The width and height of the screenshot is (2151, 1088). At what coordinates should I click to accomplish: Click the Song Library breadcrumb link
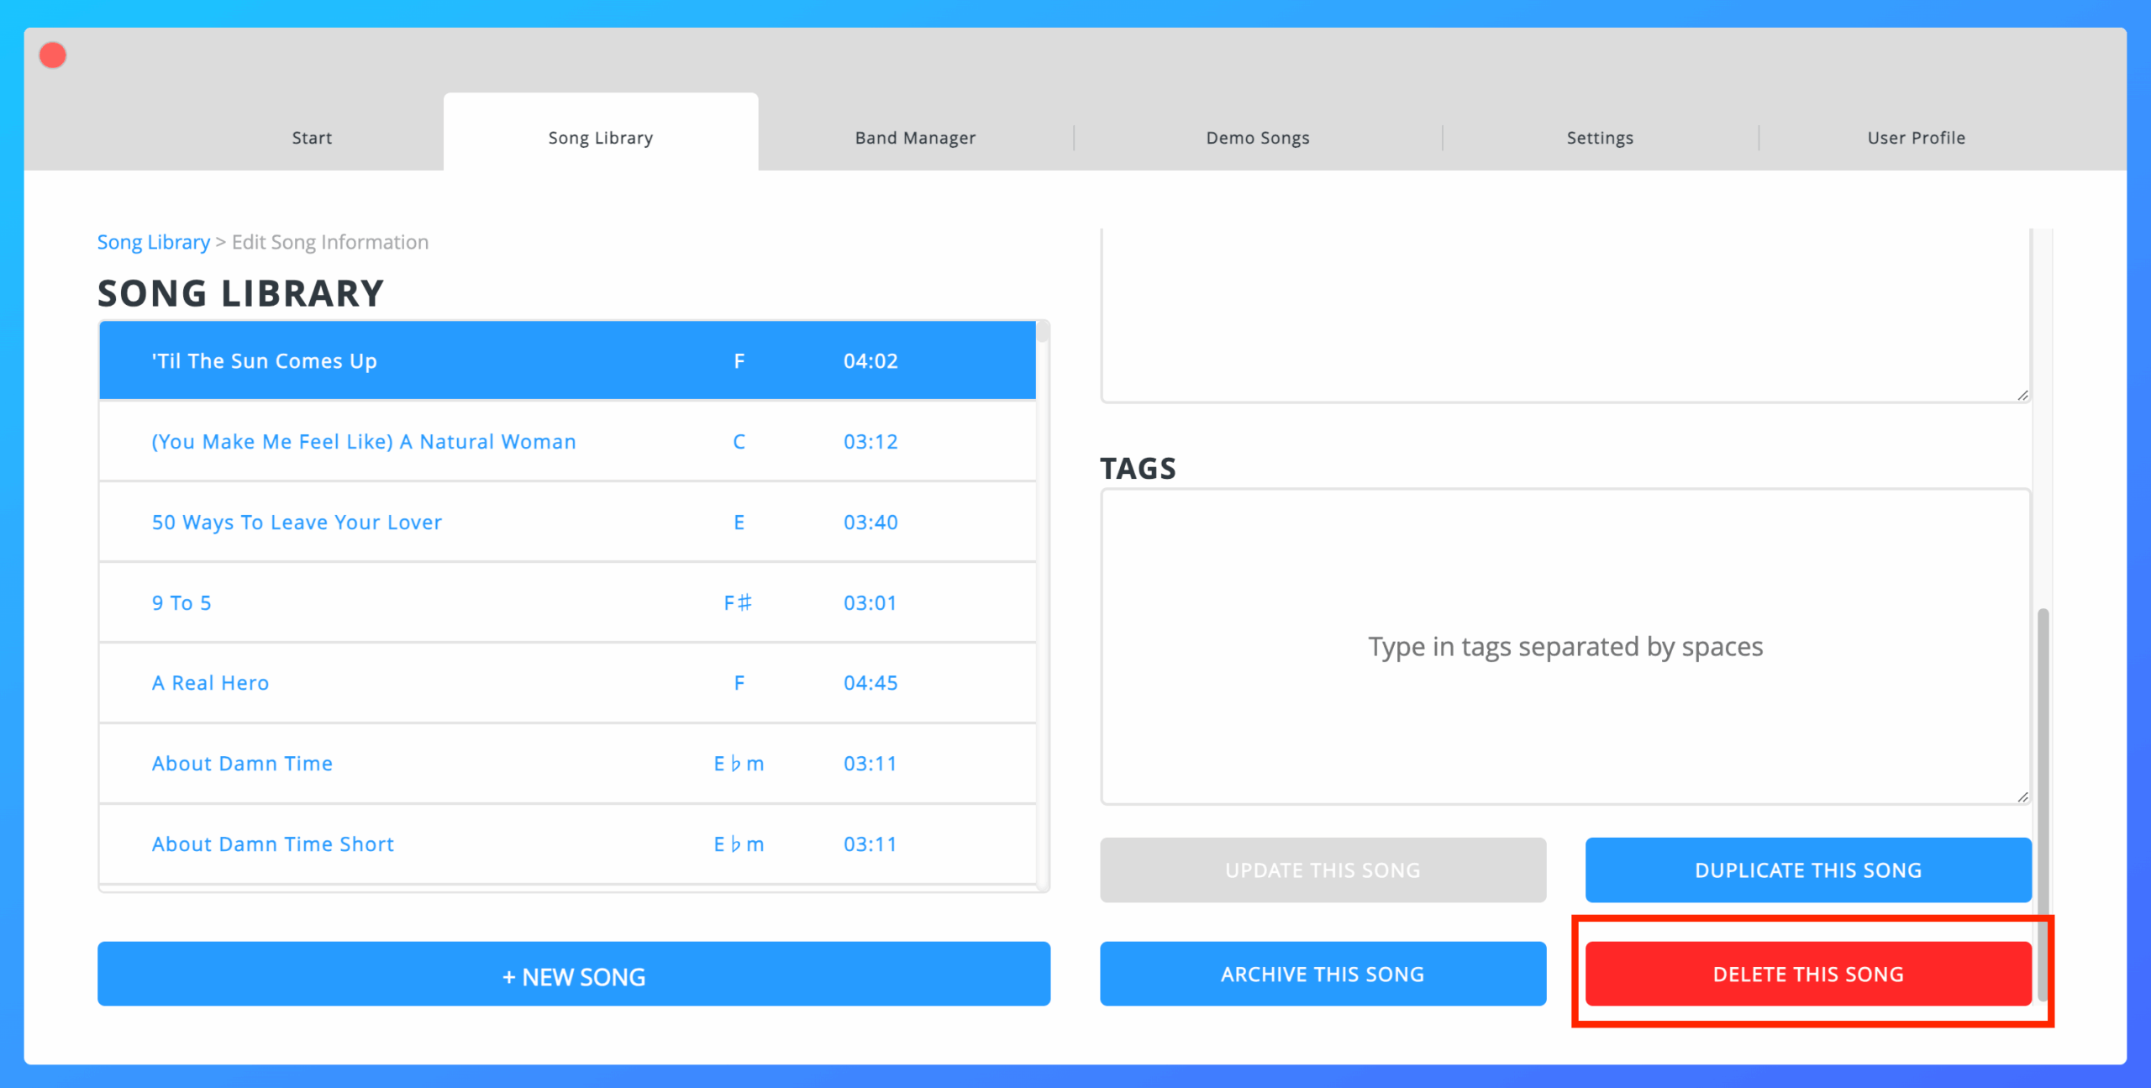coord(154,242)
